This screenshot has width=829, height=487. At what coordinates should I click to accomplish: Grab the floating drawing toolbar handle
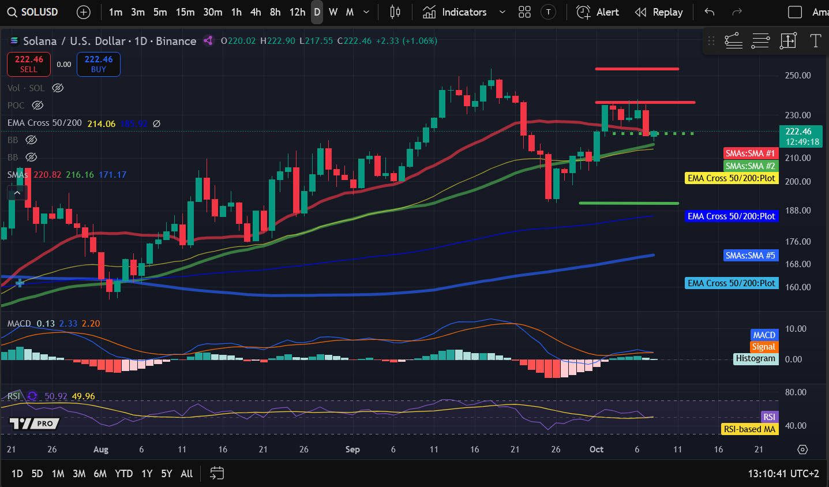711,40
